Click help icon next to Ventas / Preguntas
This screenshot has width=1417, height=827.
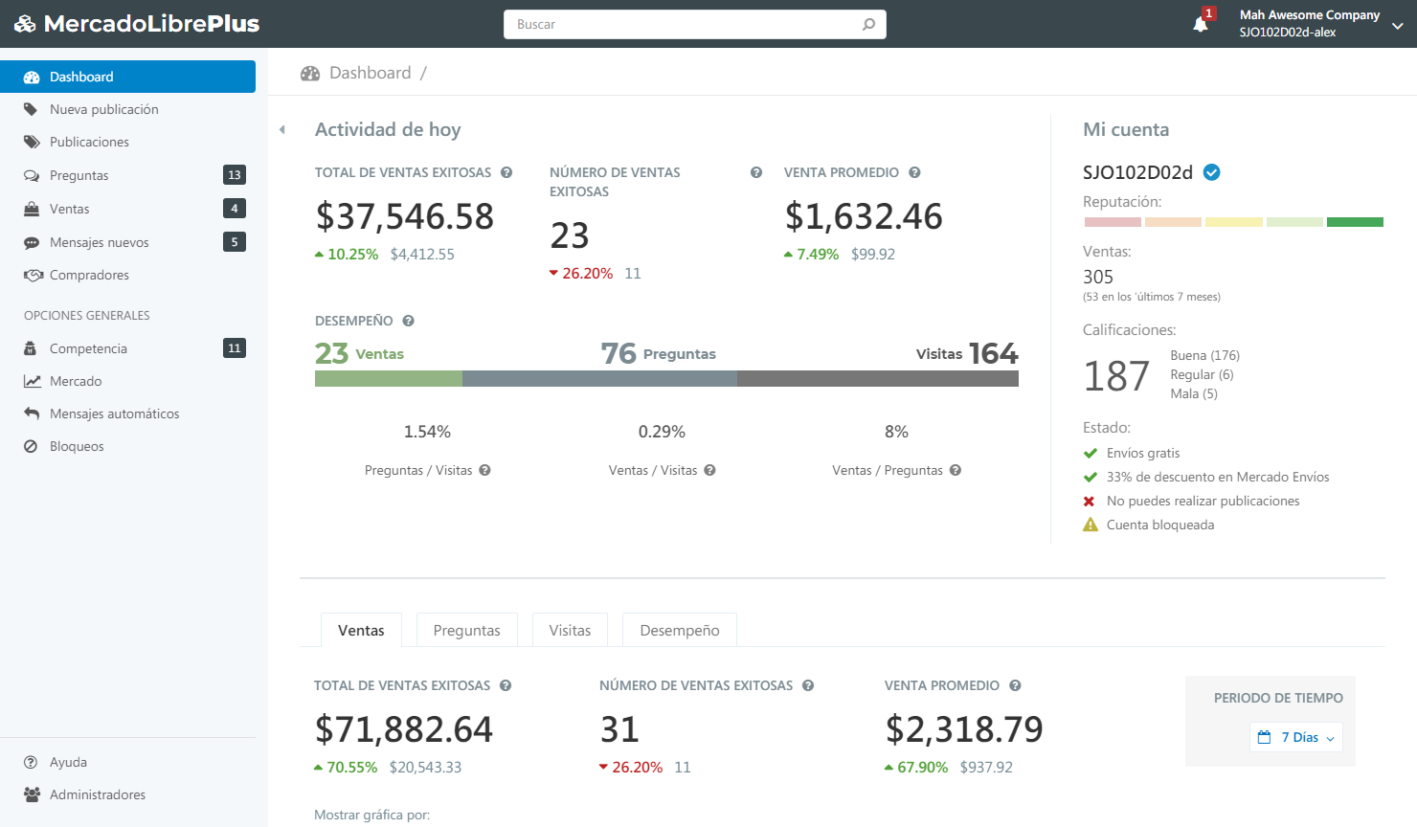[x=956, y=470]
